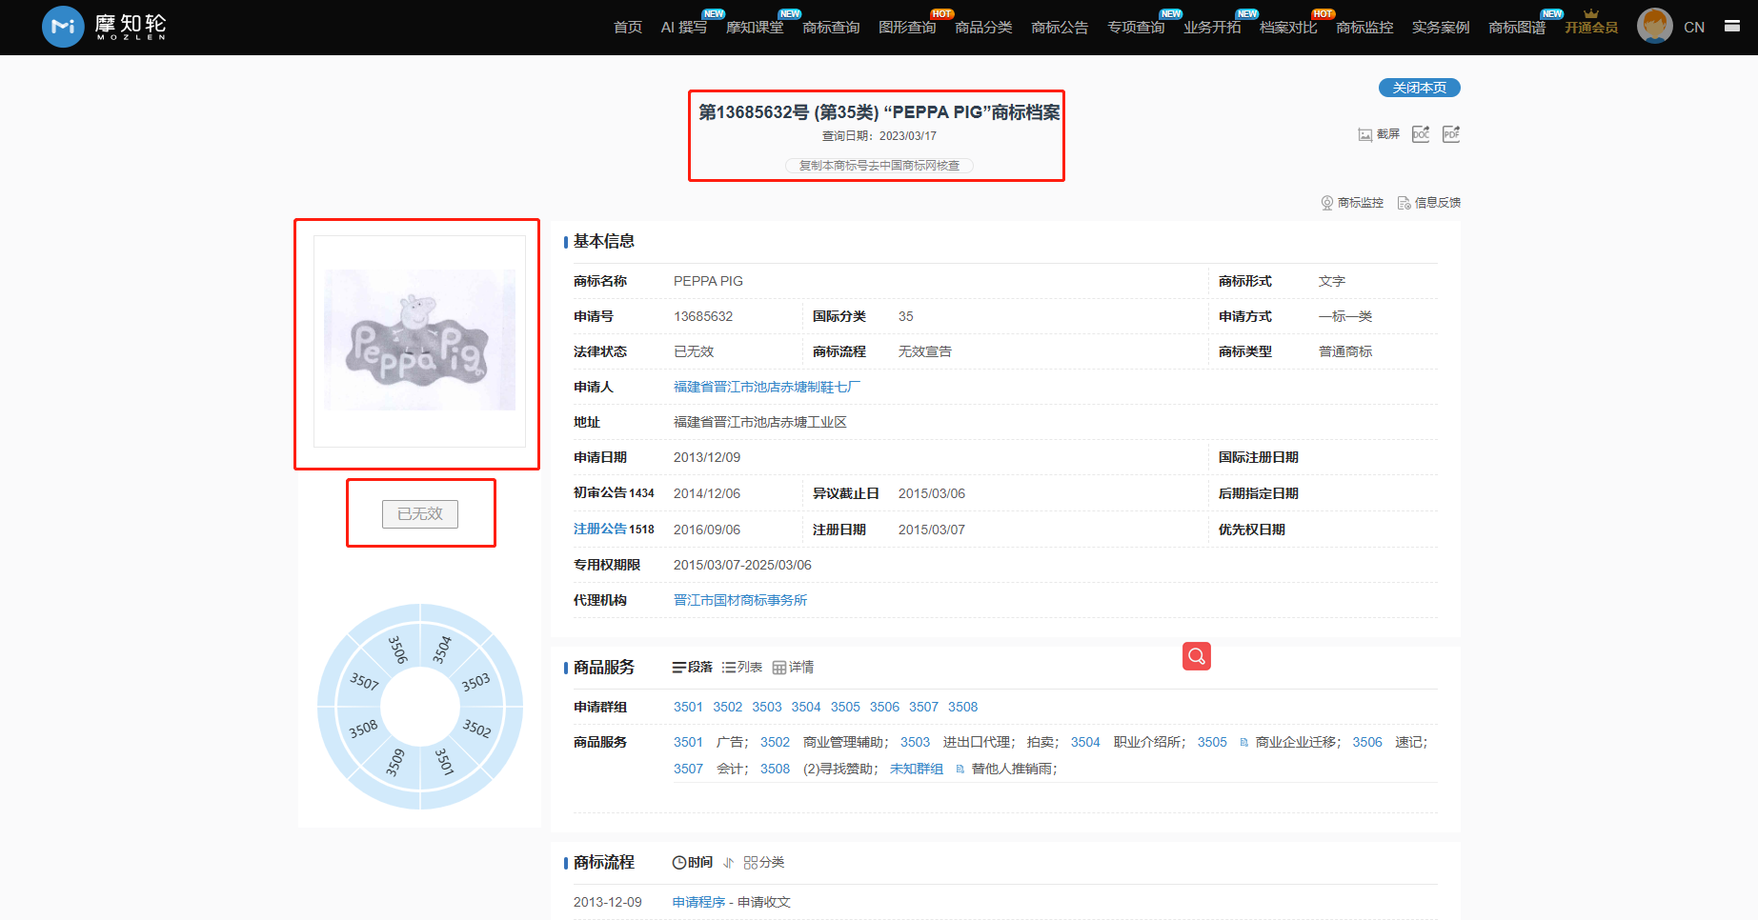This screenshot has height=920, width=1758.
Task: Click the 3503 segment in donut chart
Action: pos(475,682)
